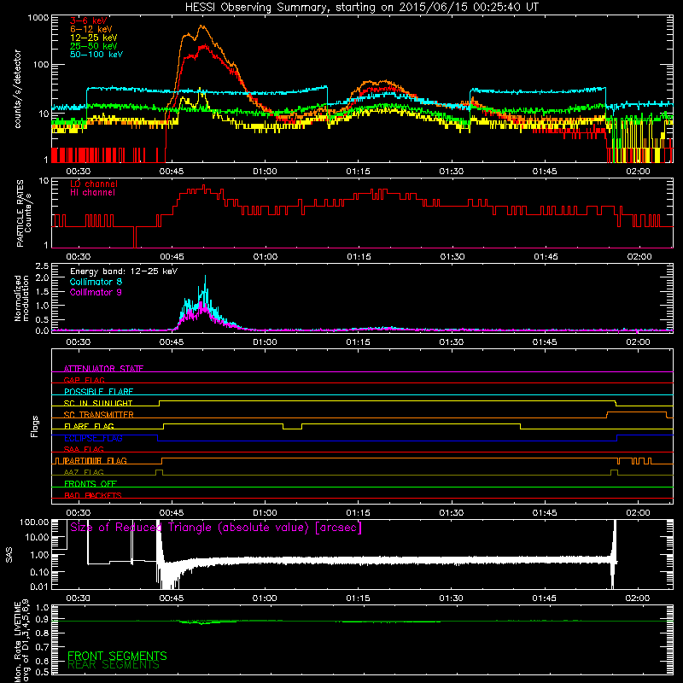Click the 'BAD PACKETS' flag label
Screen dimensions: 683x683
coord(93,496)
